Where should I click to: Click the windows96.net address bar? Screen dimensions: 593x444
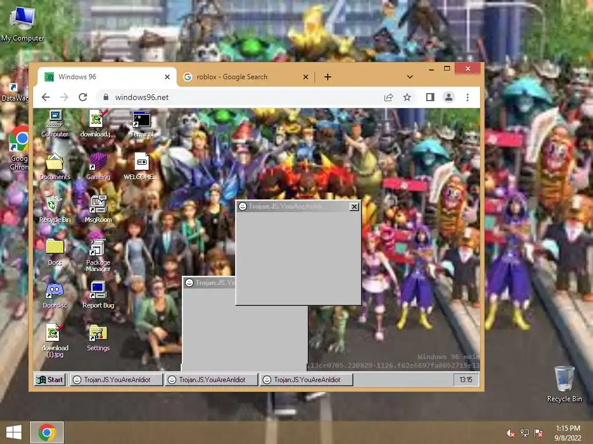pyautogui.click(x=242, y=97)
